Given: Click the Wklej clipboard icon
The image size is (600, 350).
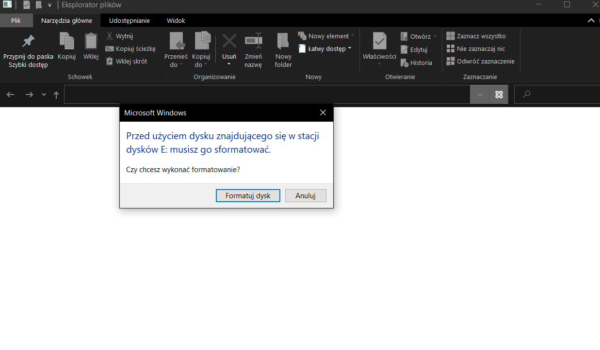Looking at the screenshot, I should (91, 41).
